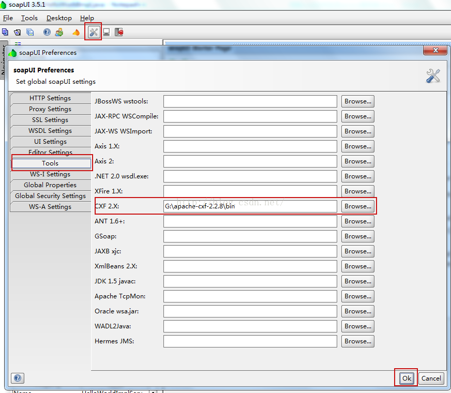451x393 pixels.
Task: Browse for Hermes JMS path
Action: tap(358, 341)
